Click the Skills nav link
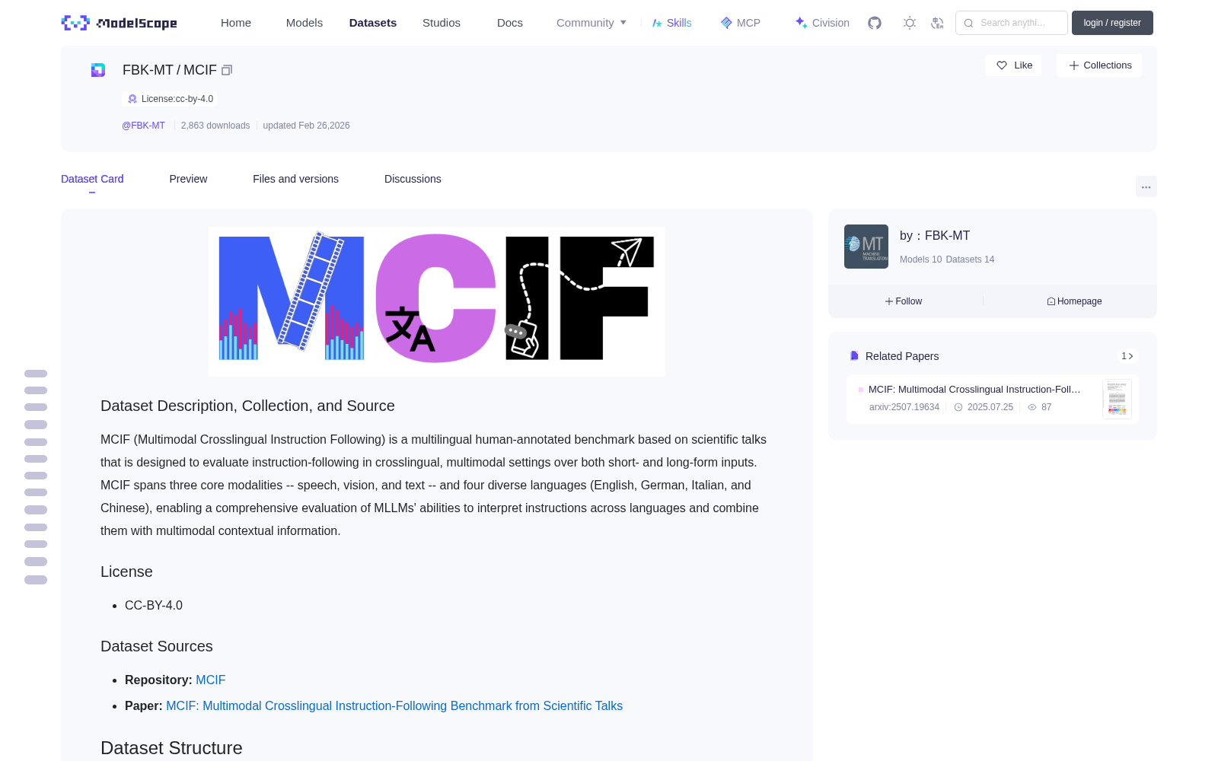 click(672, 23)
